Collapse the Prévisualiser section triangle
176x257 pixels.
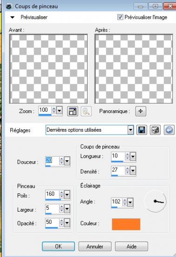point(13,17)
